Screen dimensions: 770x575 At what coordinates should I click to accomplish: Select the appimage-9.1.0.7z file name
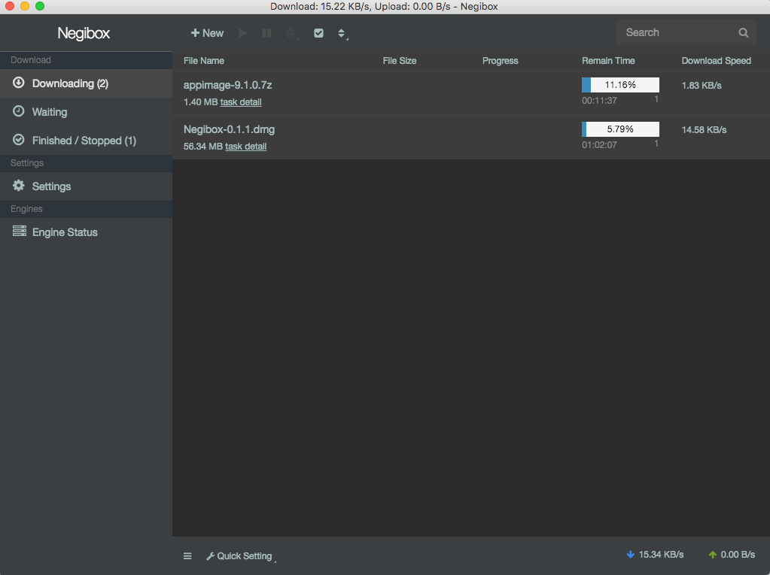click(x=227, y=85)
